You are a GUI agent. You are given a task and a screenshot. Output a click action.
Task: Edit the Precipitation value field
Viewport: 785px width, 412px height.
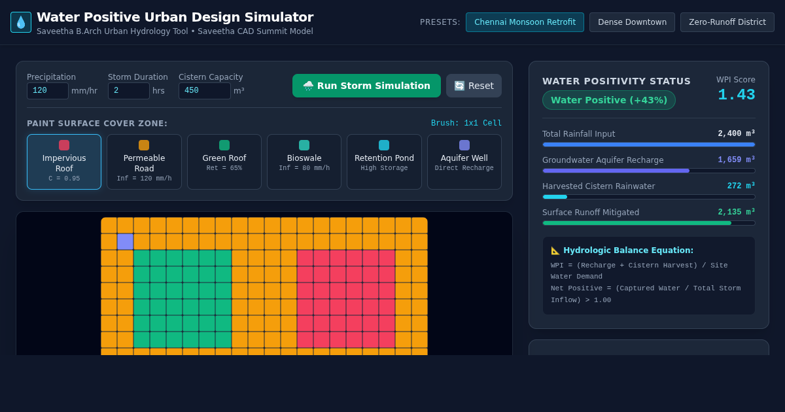click(48, 91)
